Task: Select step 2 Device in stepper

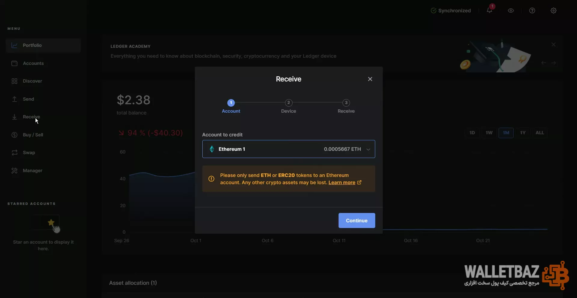Action: tap(289, 107)
